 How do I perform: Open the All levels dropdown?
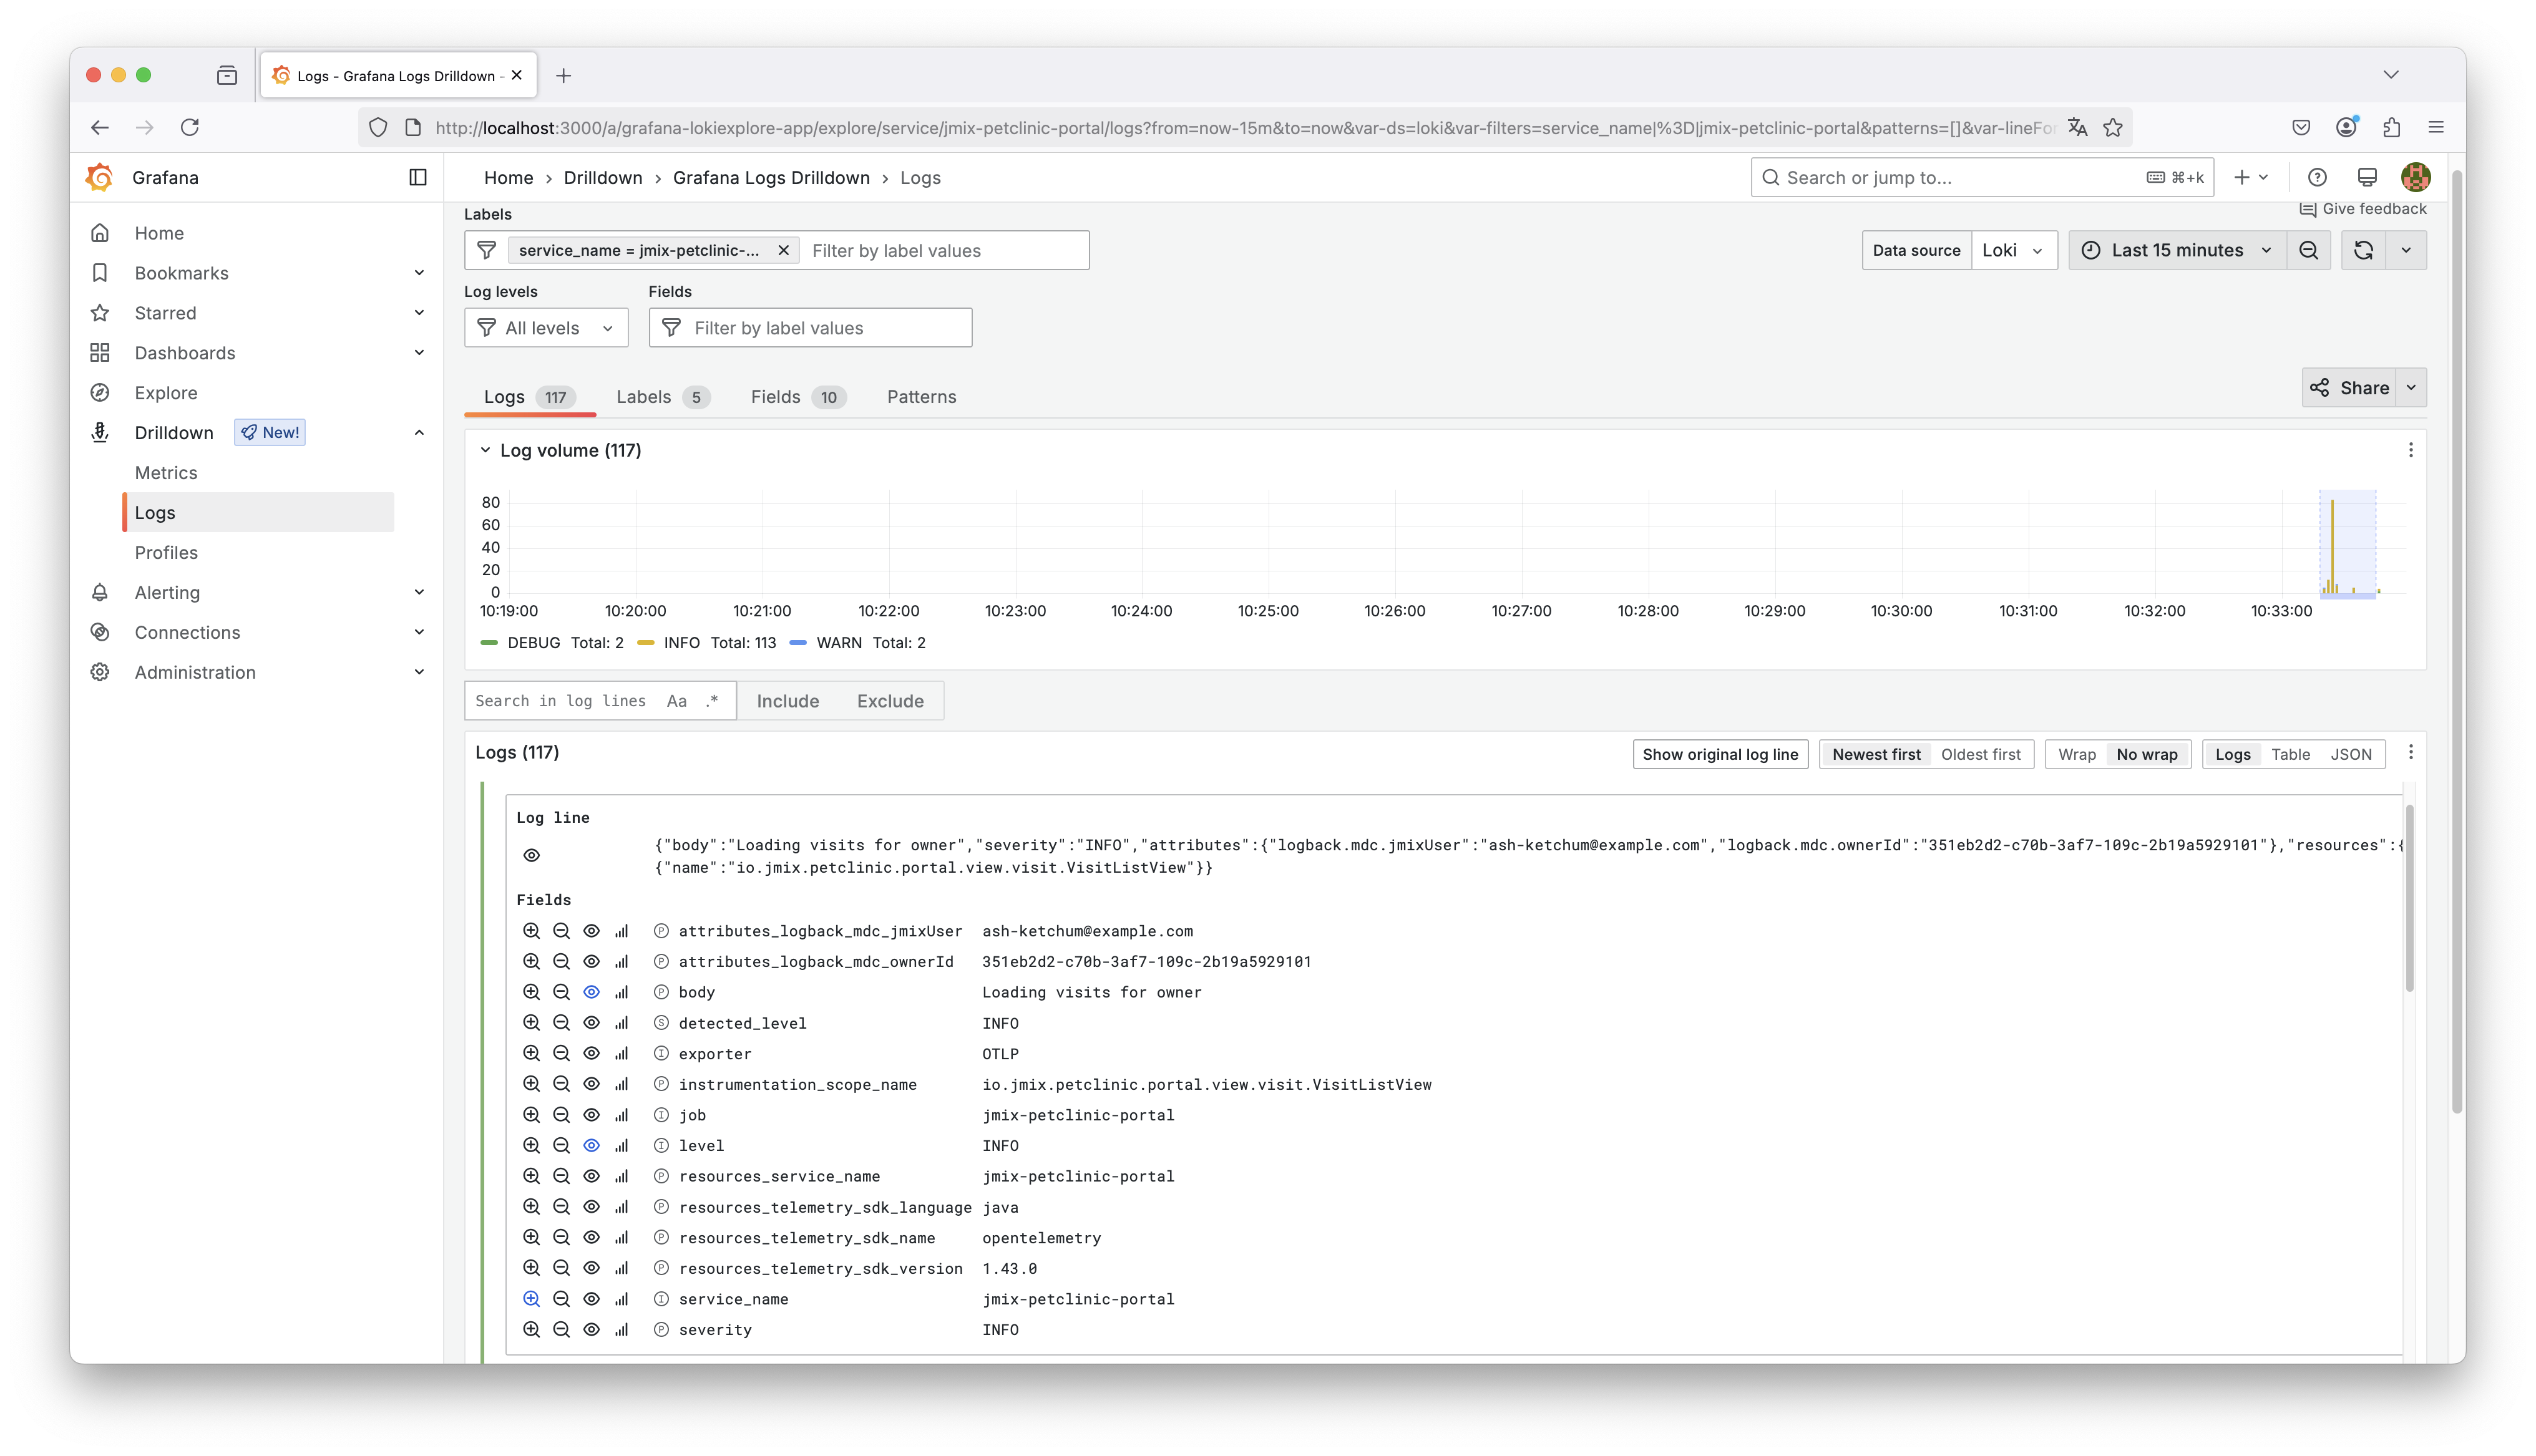(x=546, y=328)
